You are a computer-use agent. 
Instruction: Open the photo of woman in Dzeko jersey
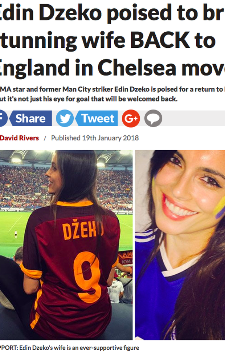click(66, 245)
